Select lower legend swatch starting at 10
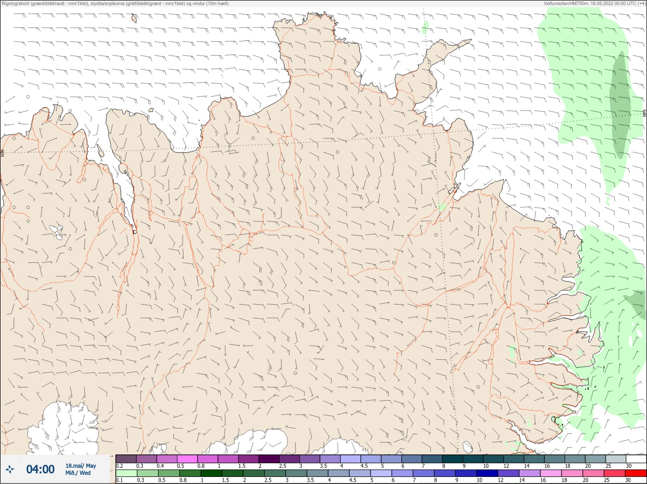This screenshot has width=647, height=484. [487, 473]
